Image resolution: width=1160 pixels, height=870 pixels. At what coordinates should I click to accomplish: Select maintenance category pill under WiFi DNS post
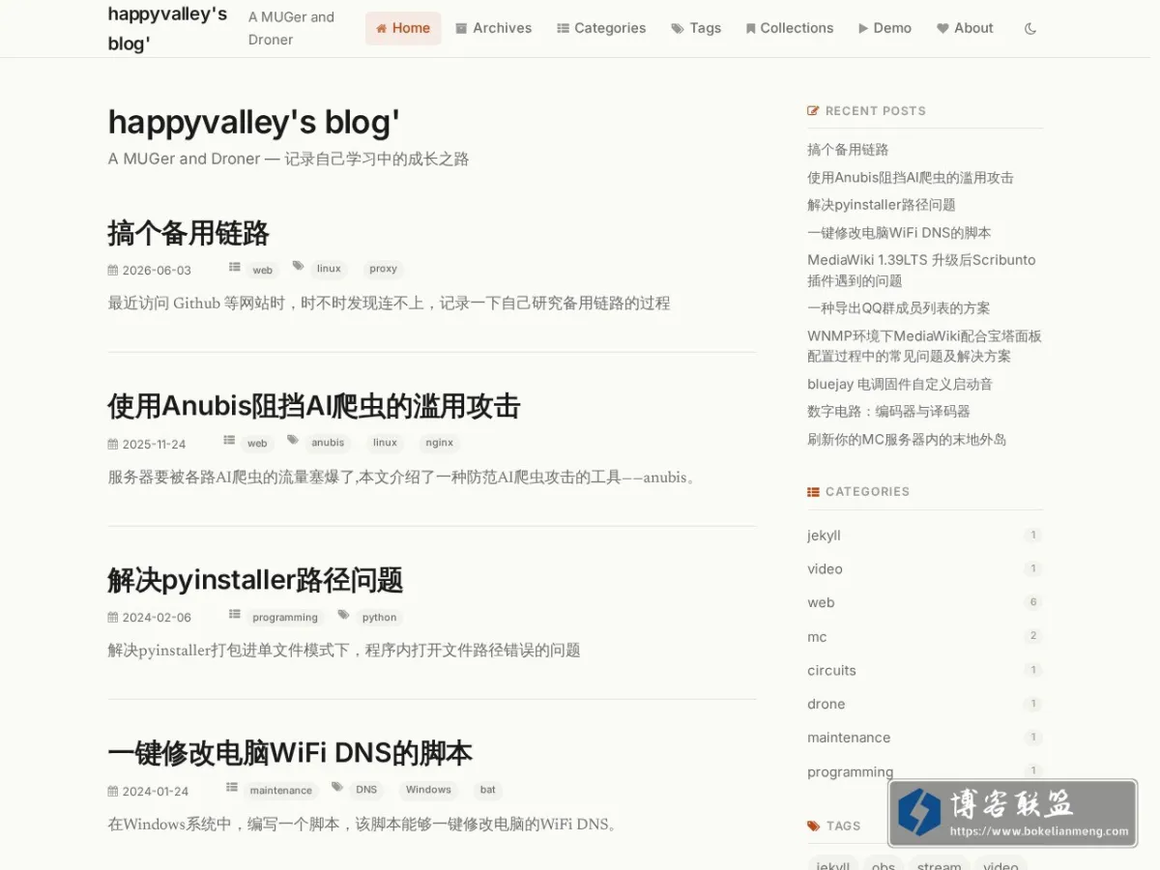click(x=281, y=791)
